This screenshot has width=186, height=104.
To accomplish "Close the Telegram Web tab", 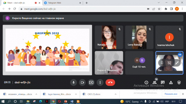I will (x=80, y=3).
